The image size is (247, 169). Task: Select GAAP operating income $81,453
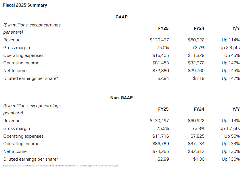tap(161, 63)
